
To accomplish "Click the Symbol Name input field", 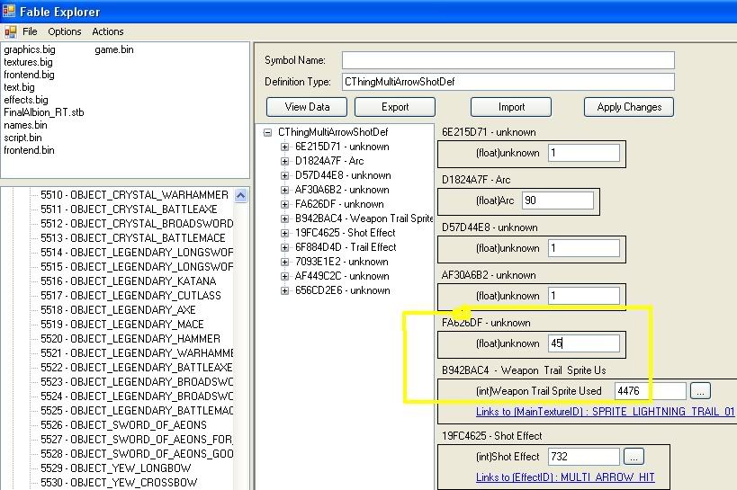I will 508,60.
